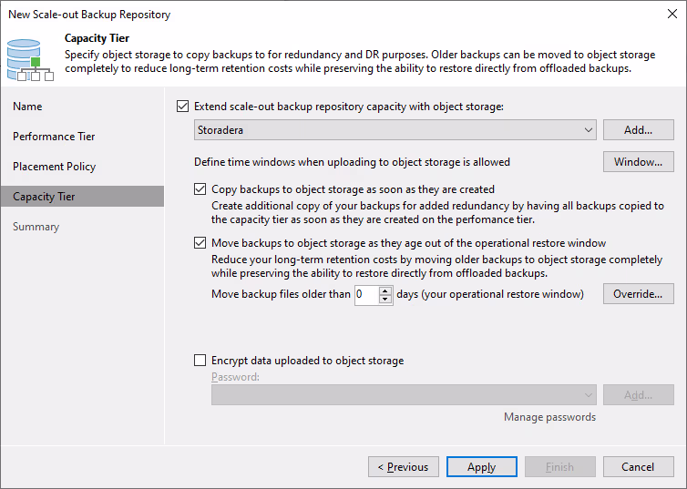The height and width of the screenshot is (489, 687).
Task: Increase the days value with up arrow
Action: pyautogui.click(x=385, y=290)
